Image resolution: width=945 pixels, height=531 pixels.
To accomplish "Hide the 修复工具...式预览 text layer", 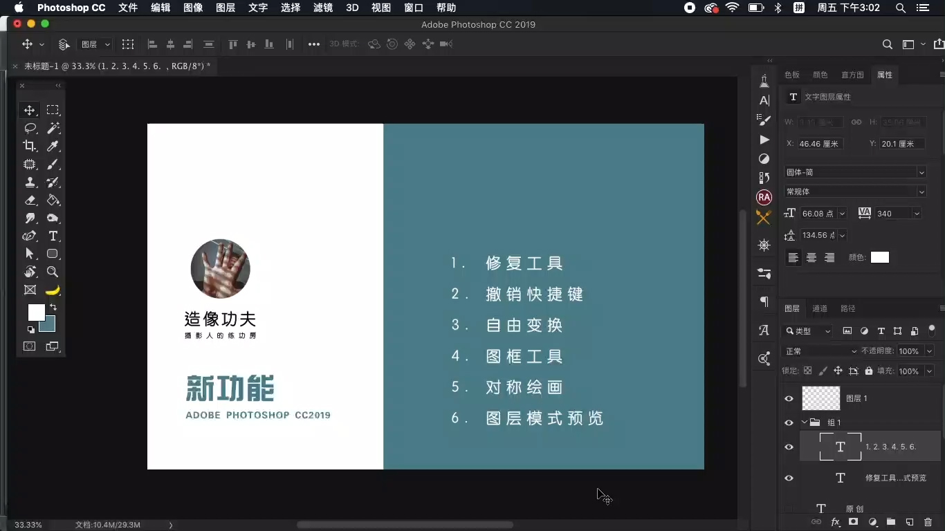I will [x=789, y=478].
